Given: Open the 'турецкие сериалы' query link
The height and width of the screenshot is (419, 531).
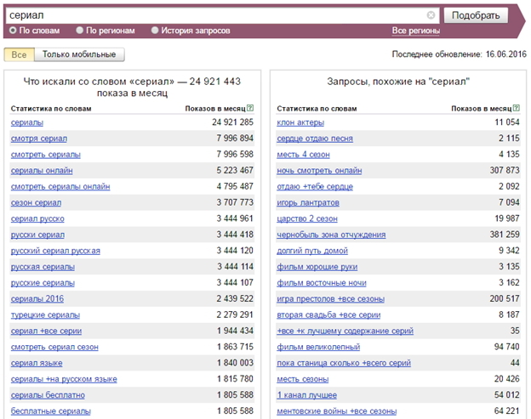Looking at the screenshot, I should coord(45,314).
